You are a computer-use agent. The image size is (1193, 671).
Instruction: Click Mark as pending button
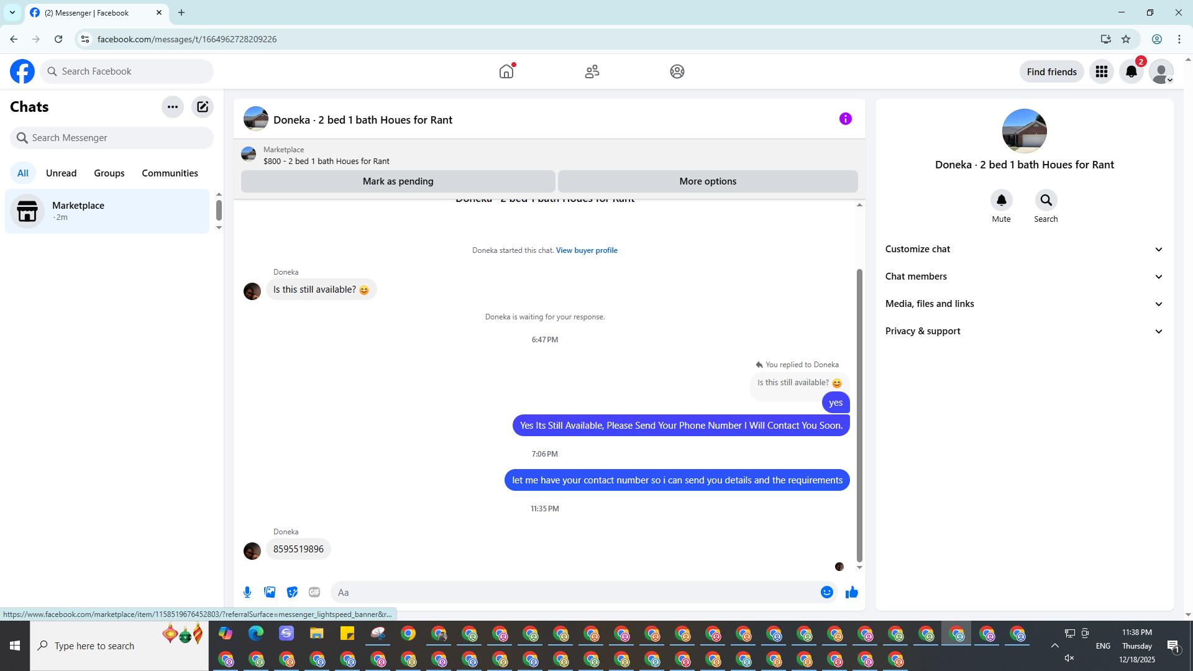[x=398, y=181]
